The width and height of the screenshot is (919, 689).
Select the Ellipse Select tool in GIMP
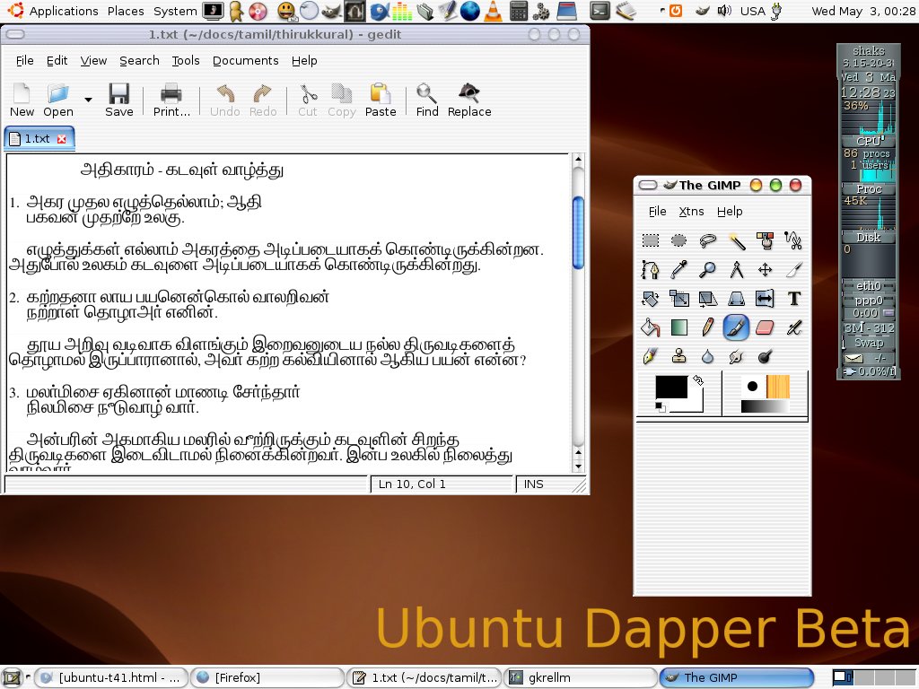click(x=678, y=240)
